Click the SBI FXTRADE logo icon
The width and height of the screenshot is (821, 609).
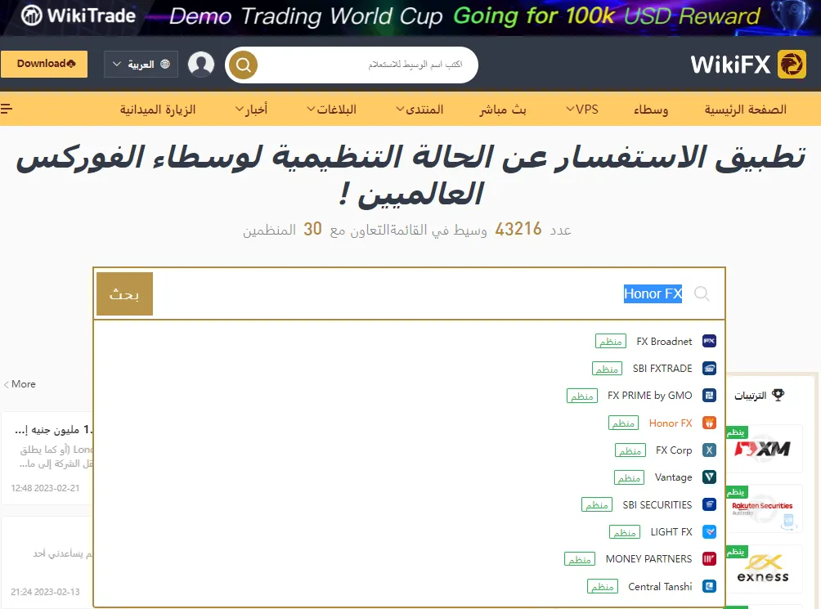[709, 369]
